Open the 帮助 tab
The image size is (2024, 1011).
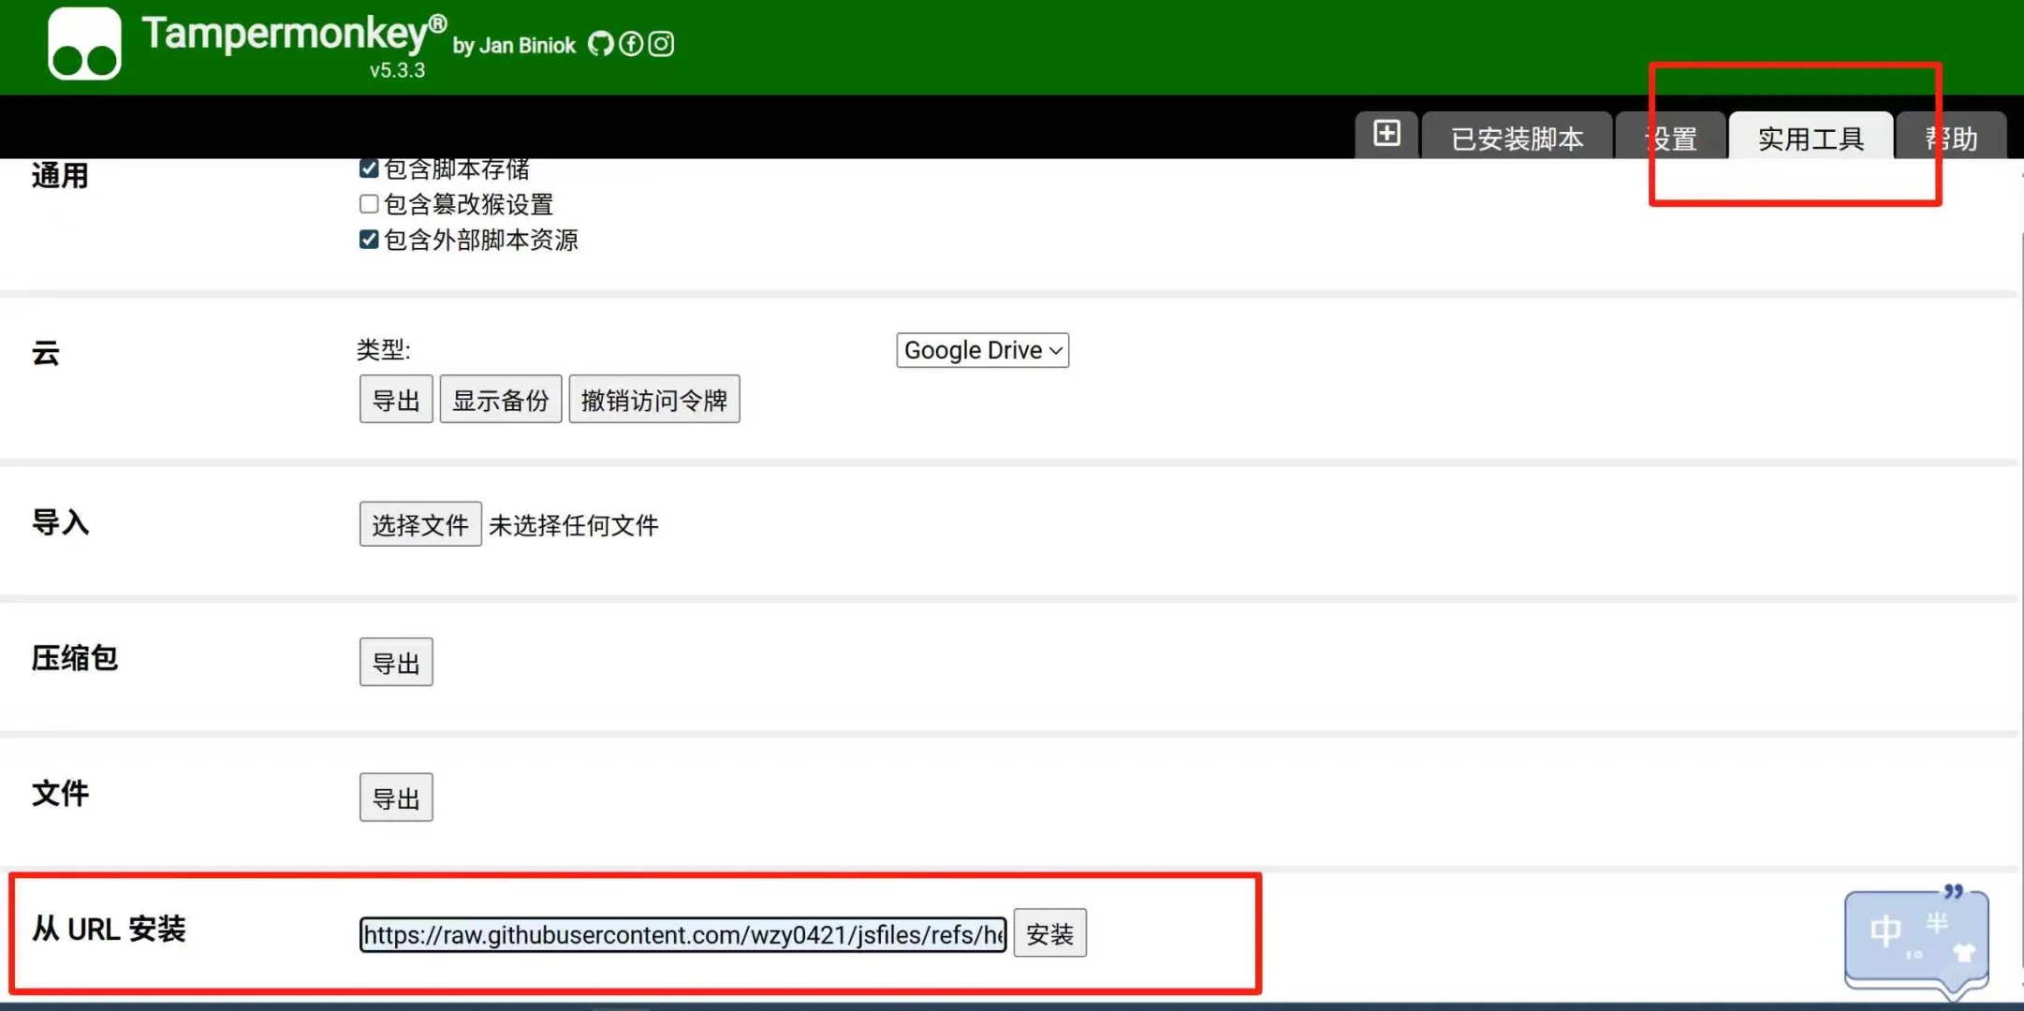tap(1952, 139)
